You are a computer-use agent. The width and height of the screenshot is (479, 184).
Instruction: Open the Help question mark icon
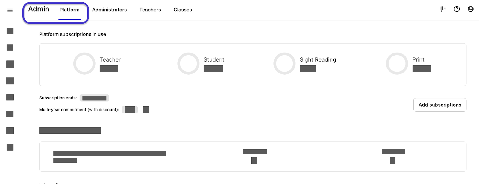457,9
